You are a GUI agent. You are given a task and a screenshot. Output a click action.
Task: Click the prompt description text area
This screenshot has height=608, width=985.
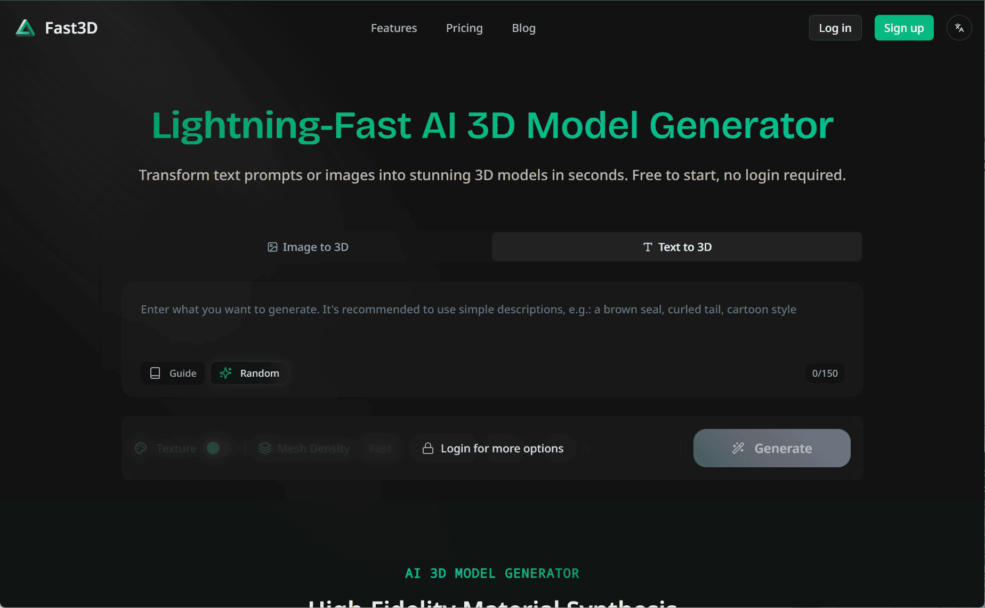pos(480,320)
